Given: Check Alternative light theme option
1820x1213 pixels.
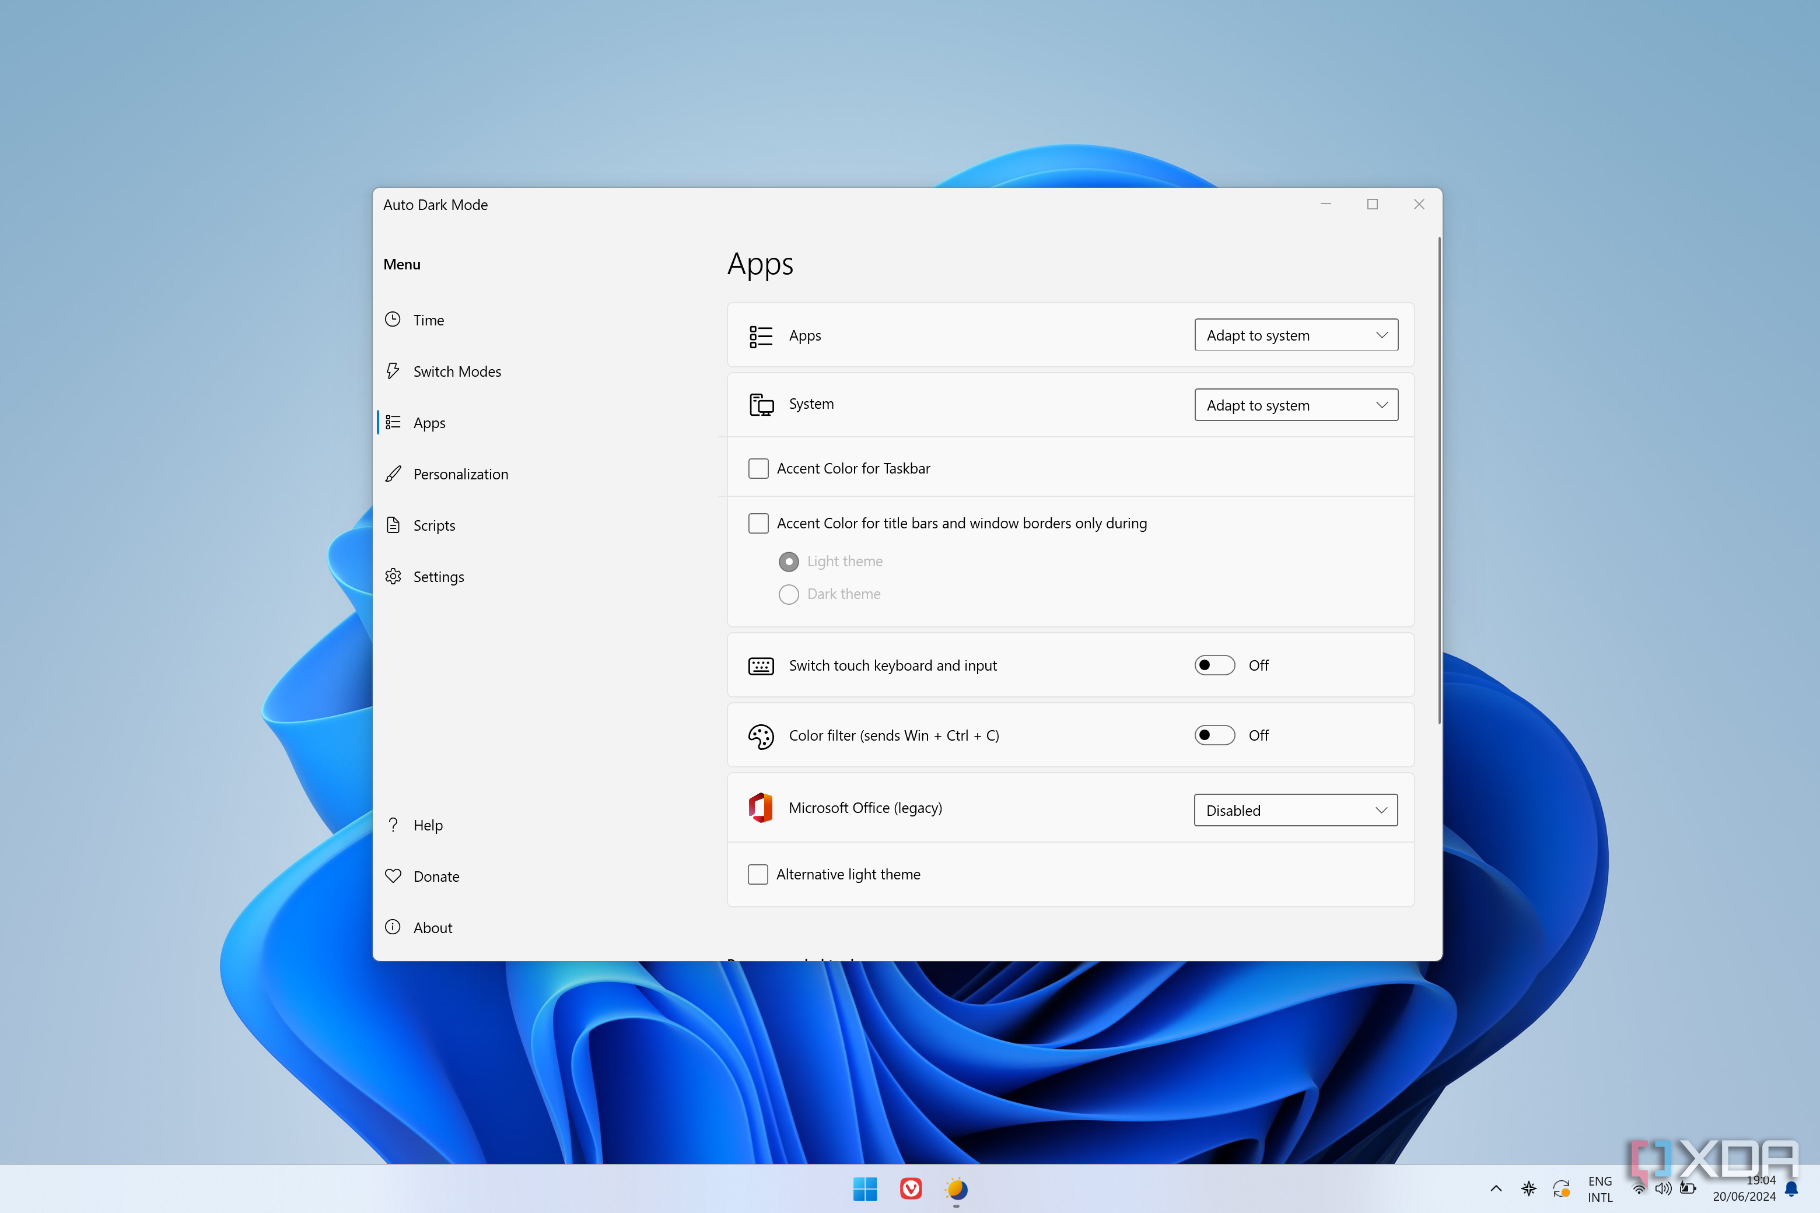Looking at the screenshot, I should tap(758, 874).
